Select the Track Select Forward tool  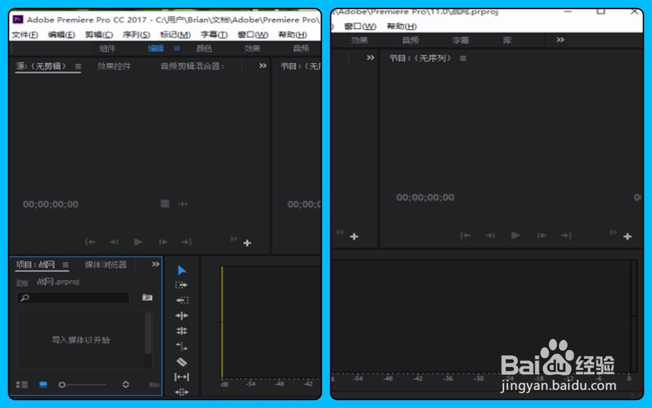(182, 285)
